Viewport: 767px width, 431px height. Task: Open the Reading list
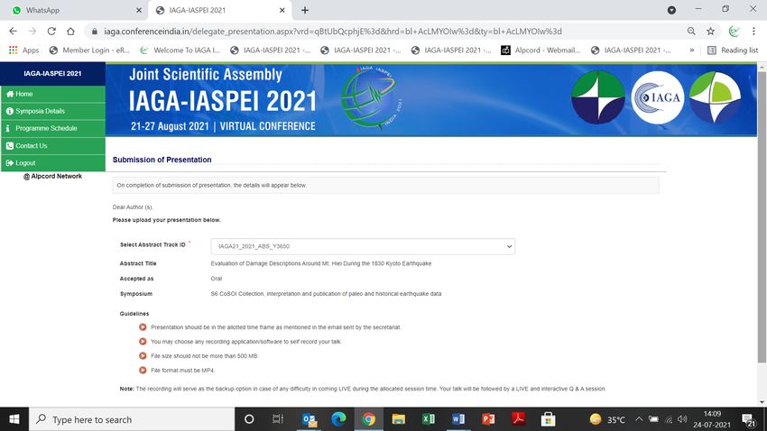tap(733, 50)
